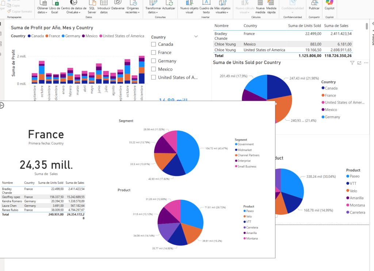This screenshot has height=271, width=374.
Task: Click the Germany legend color dot in the bar chart
Action: [x=63, y=36]
